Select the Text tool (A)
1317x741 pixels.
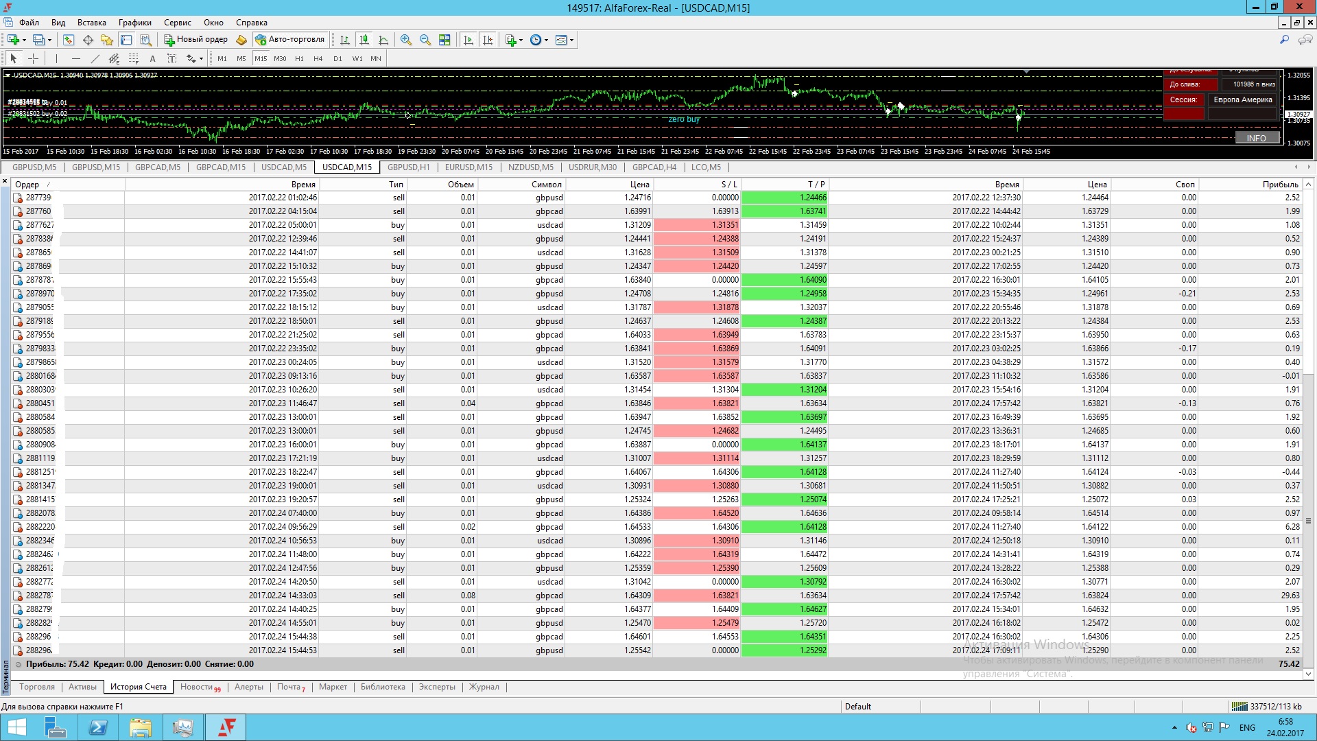(152, 58)
